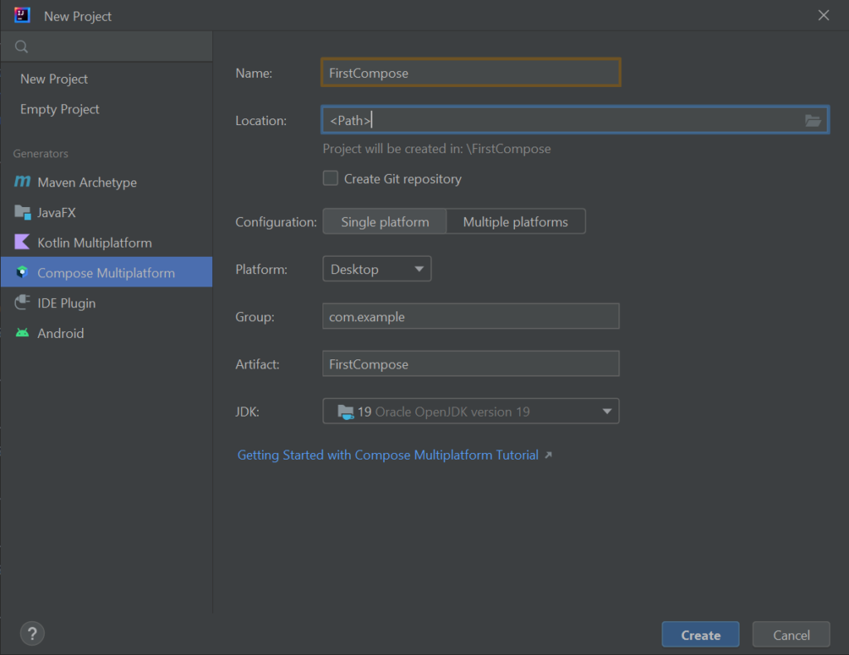Click the JDK folder icon in dropdown
Image resolution: width=849 pixels, height=655 pixels.
pyautogui.click(x=346, y=412)
